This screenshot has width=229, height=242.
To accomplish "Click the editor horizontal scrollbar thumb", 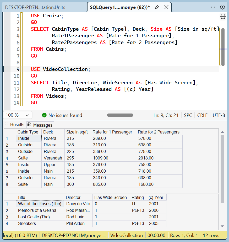I will coord(120,115).
